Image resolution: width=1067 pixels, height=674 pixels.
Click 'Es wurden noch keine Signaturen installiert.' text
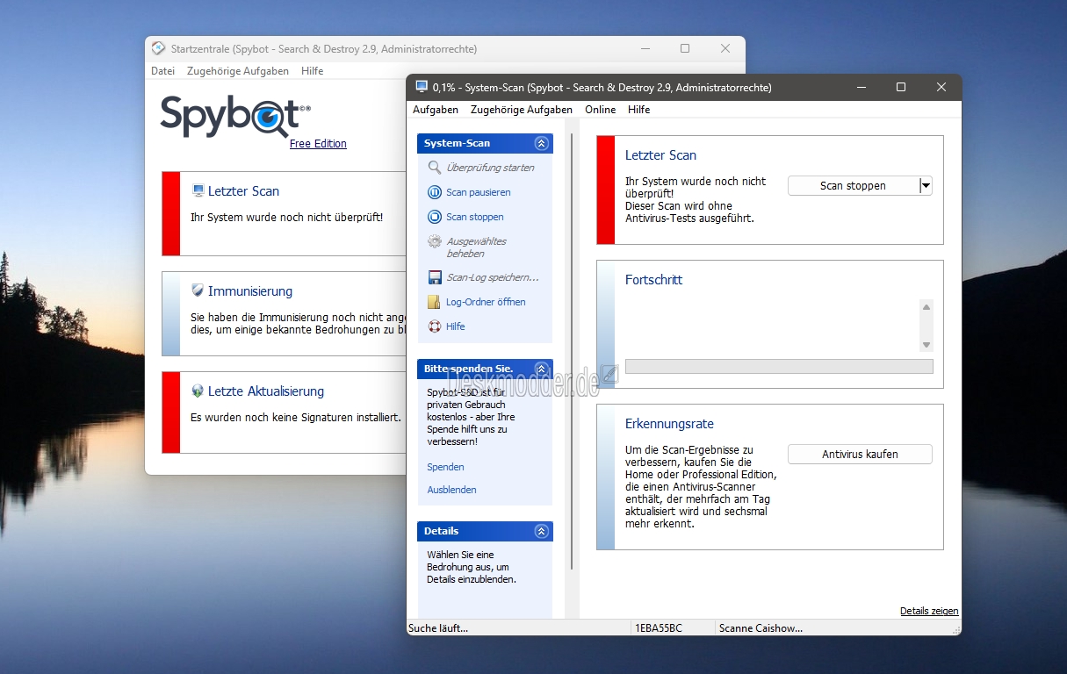(296, 418)
